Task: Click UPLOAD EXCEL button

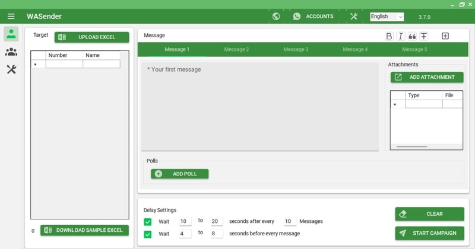Action: click(x=92, y=37)
